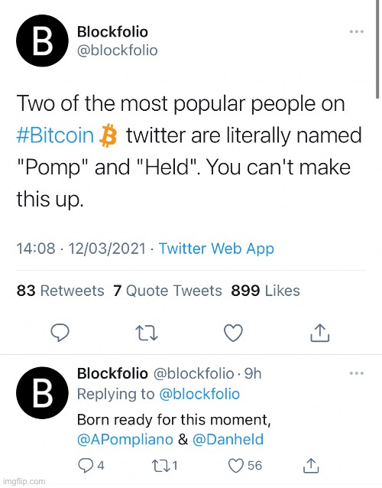Like the main tweet with the heart icon
Screen dimensions: 382x488
pyautogui.click(x=233, y=333)
